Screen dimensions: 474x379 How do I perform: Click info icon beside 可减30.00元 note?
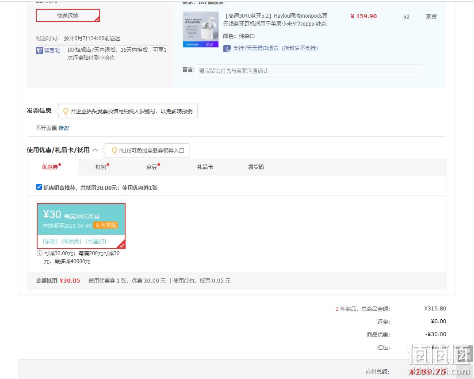click(x=39, y=253)
